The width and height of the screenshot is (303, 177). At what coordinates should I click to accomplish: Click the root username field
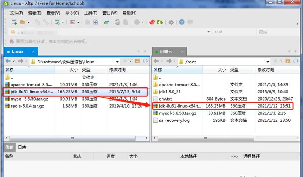point(234,32)
